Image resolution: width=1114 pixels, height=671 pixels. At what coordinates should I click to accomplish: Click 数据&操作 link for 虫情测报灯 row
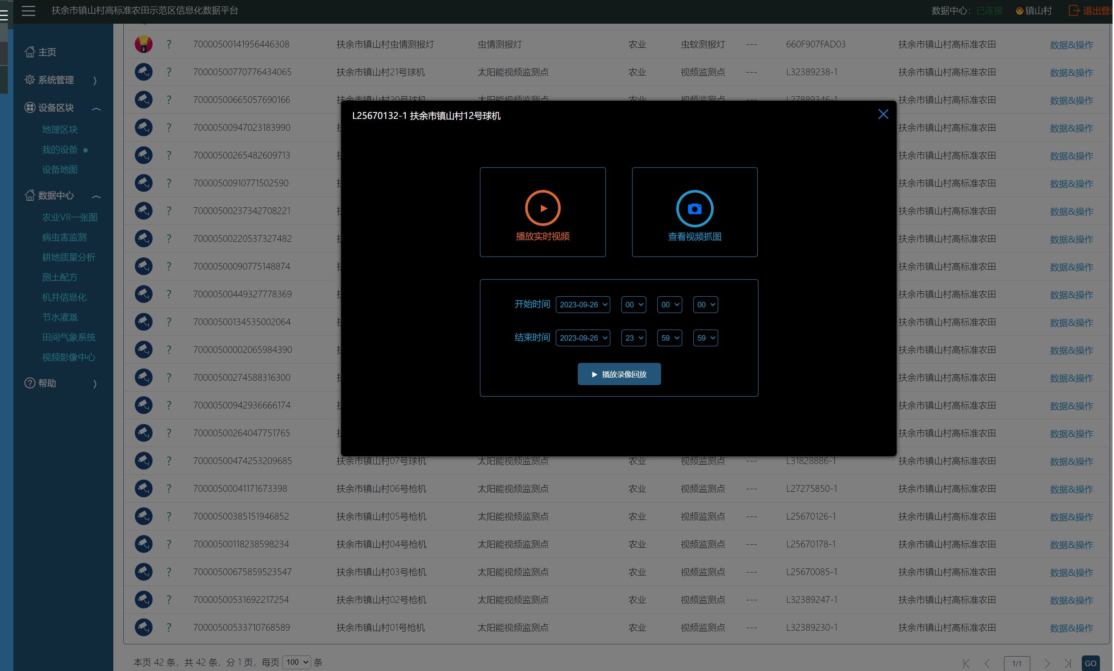(x=1071, y=45)
